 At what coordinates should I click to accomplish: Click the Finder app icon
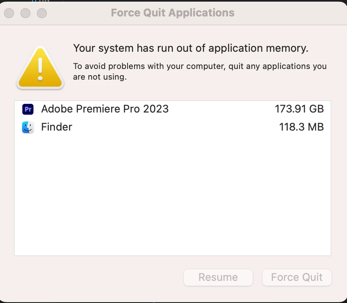pos(28,127)
